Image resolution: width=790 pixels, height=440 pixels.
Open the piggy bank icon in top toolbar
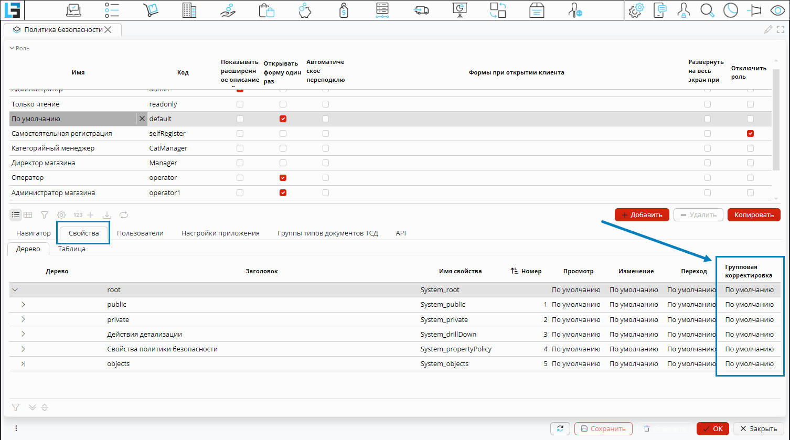305,10
